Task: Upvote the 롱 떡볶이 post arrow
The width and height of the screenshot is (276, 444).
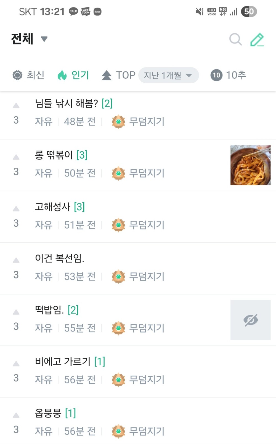Action: tap(16, 157)
